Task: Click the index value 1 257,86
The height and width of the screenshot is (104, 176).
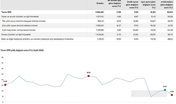Action: [100, 30]
